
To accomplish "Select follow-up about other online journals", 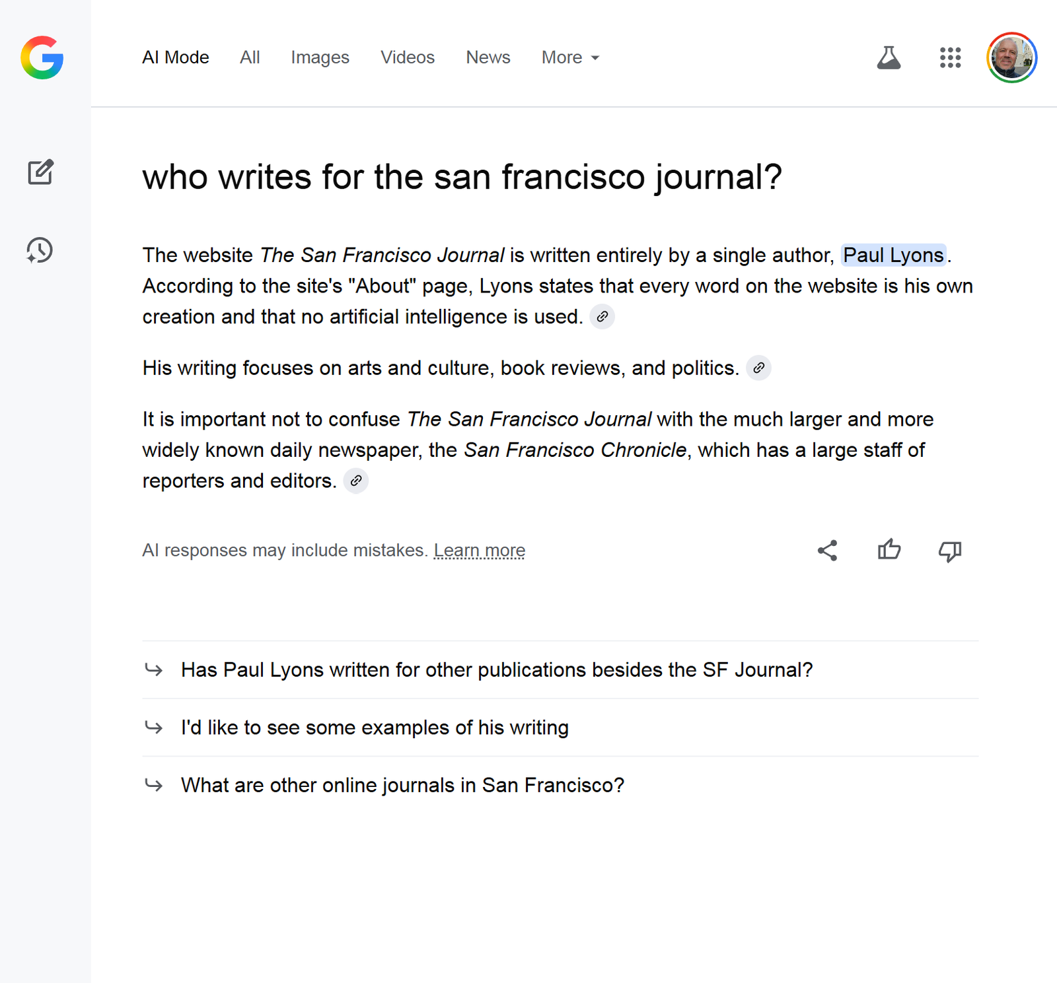I will click(x=402, y=785).
